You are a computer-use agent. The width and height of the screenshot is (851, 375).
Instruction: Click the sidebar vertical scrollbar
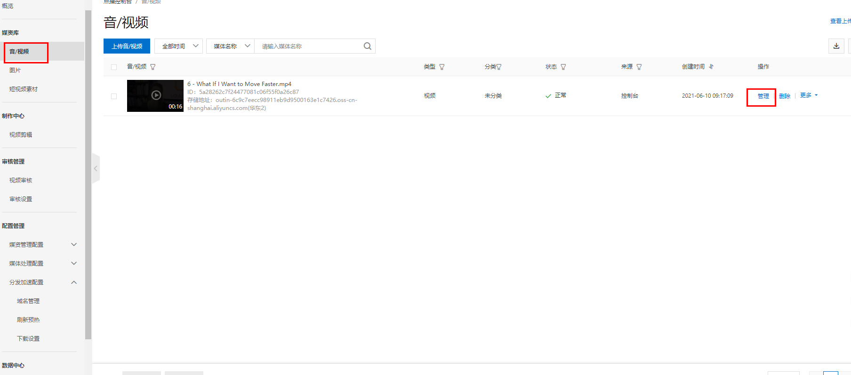88,174
